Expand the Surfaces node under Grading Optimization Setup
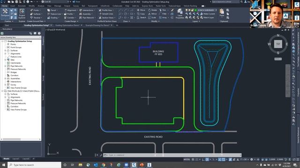The image size is (300, 168). [5, 50]
